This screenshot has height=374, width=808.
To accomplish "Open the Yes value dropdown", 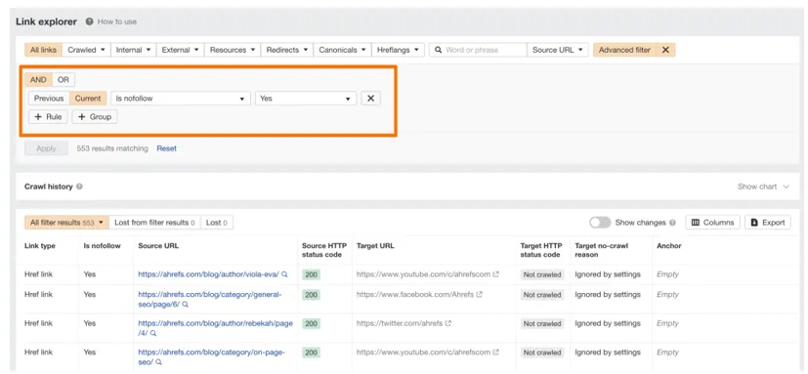I will point(306,99).
